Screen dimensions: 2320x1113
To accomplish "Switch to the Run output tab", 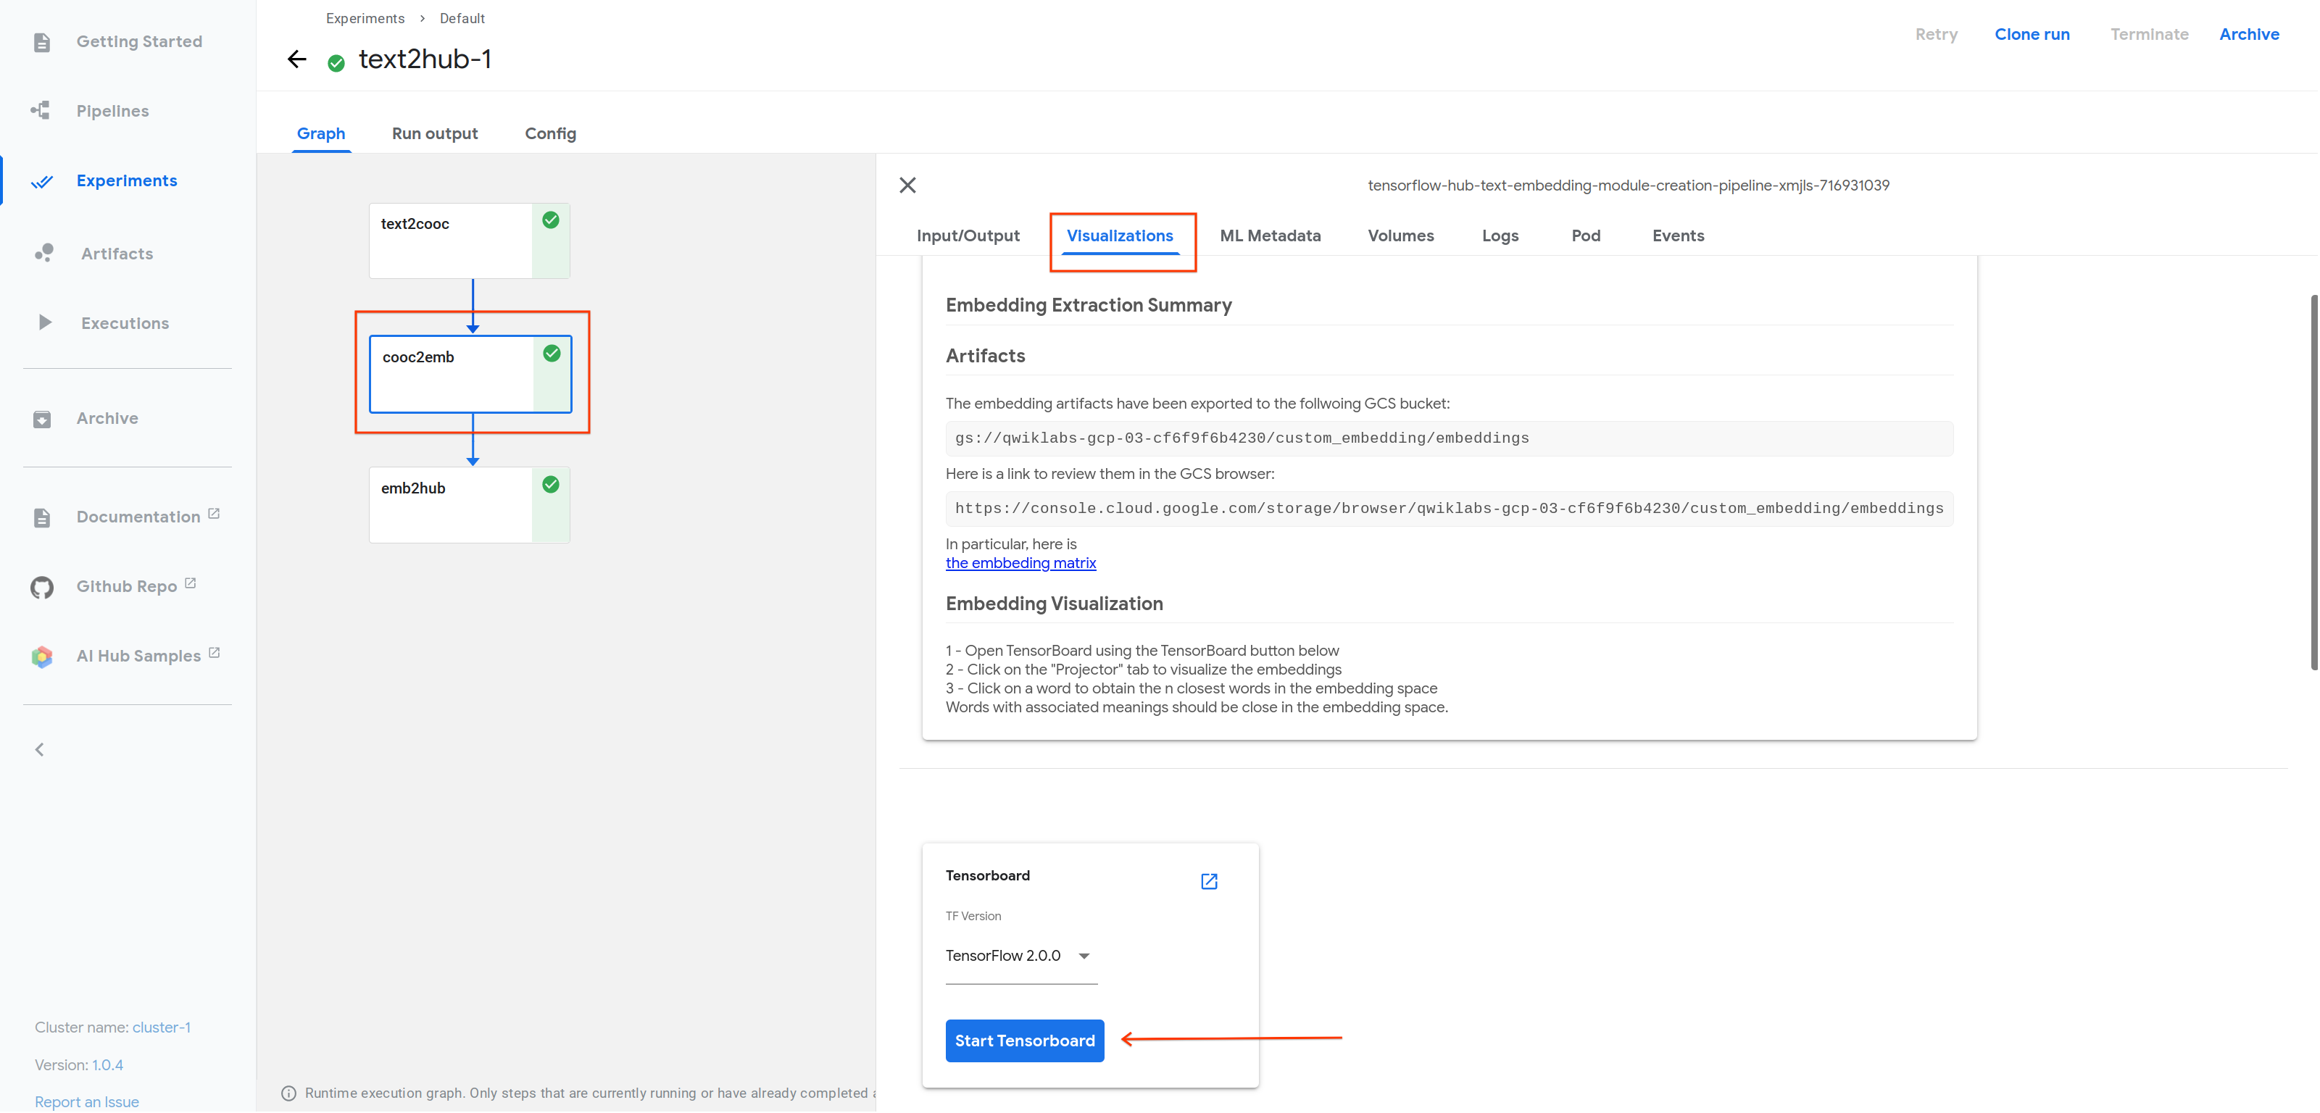I will [434, 133].
